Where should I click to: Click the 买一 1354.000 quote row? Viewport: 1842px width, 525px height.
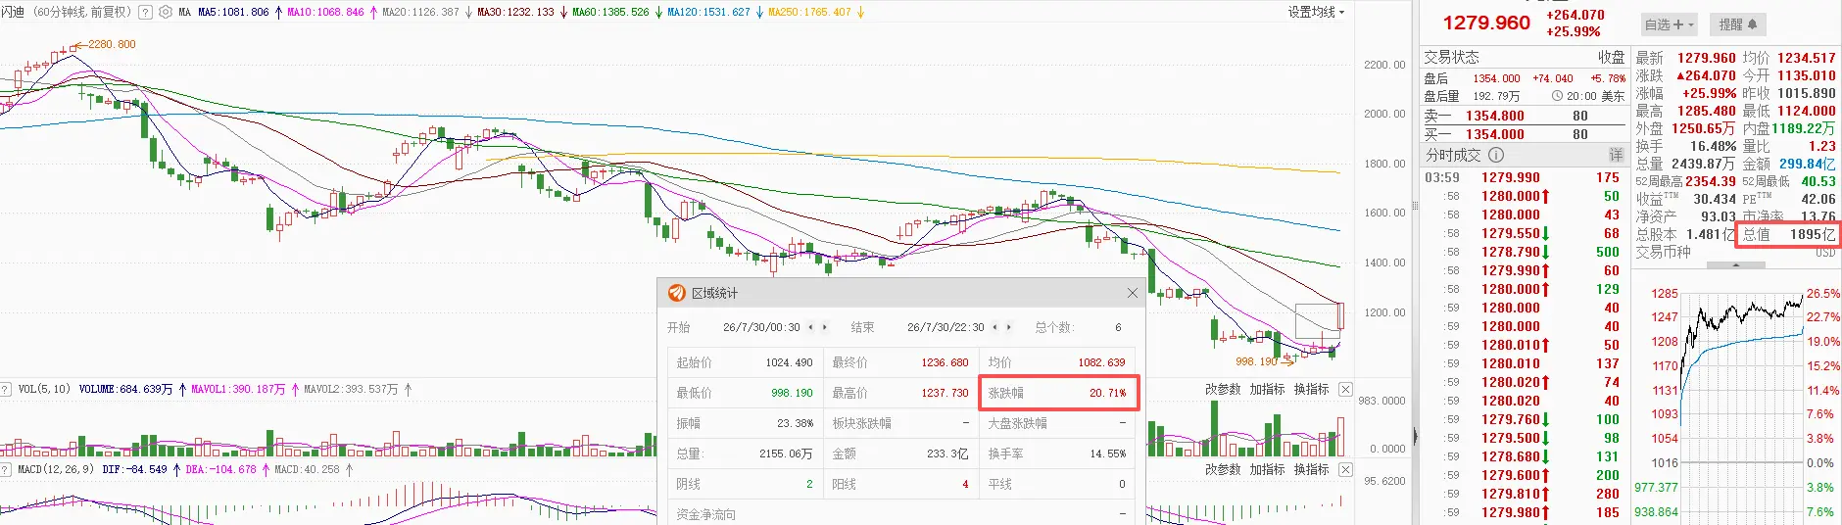click(x=1524, y=134)
